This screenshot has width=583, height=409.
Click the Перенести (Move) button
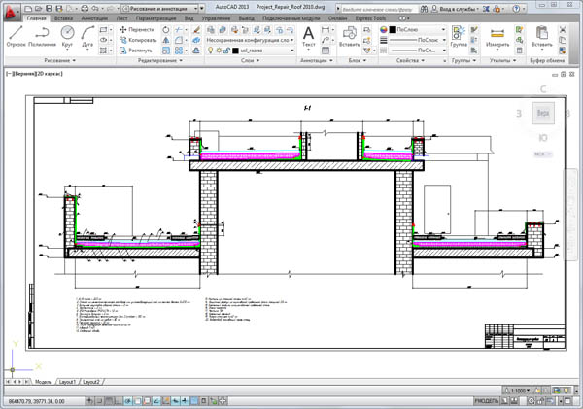pos(137,30)
